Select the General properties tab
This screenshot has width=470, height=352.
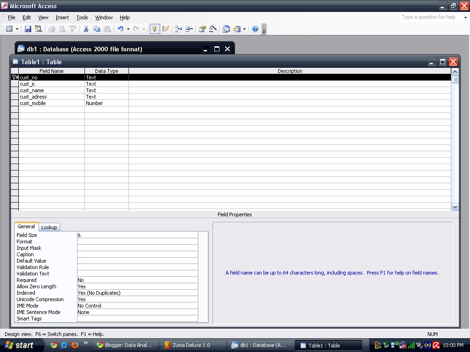click(x=26, y=226)
